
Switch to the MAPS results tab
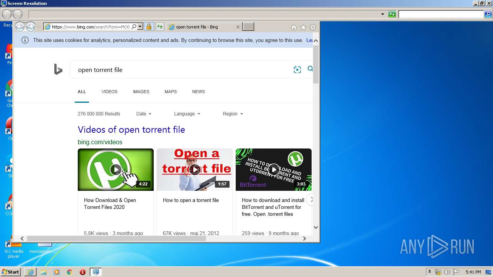coord(171,92)
